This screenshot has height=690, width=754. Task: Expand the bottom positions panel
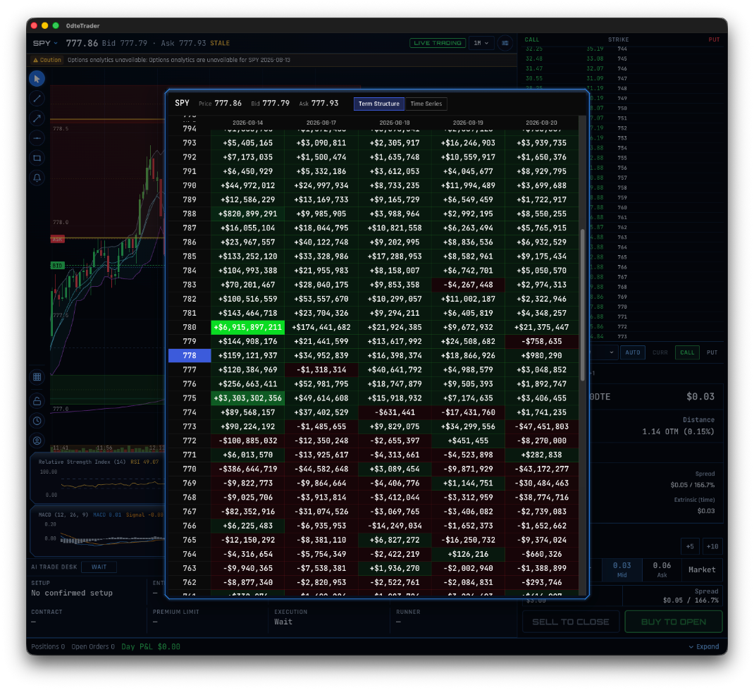704,647
